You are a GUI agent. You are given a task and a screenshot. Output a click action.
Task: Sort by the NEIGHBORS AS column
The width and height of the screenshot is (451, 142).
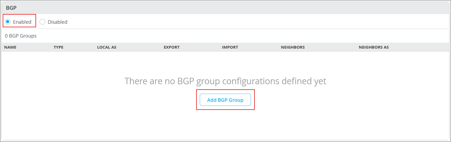point(374,47)
